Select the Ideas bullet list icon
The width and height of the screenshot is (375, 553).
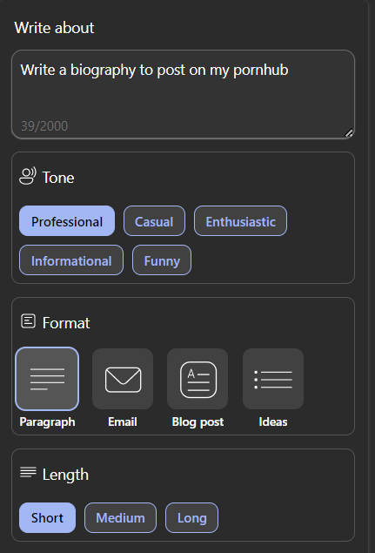pos(273,379)
